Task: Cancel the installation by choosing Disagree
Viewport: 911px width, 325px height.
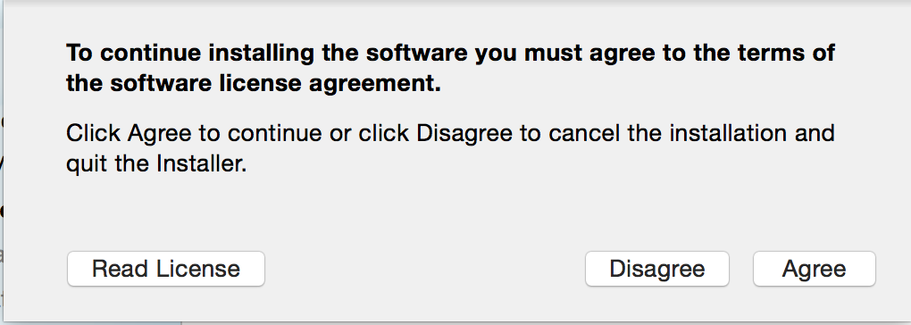Action: 657,269
